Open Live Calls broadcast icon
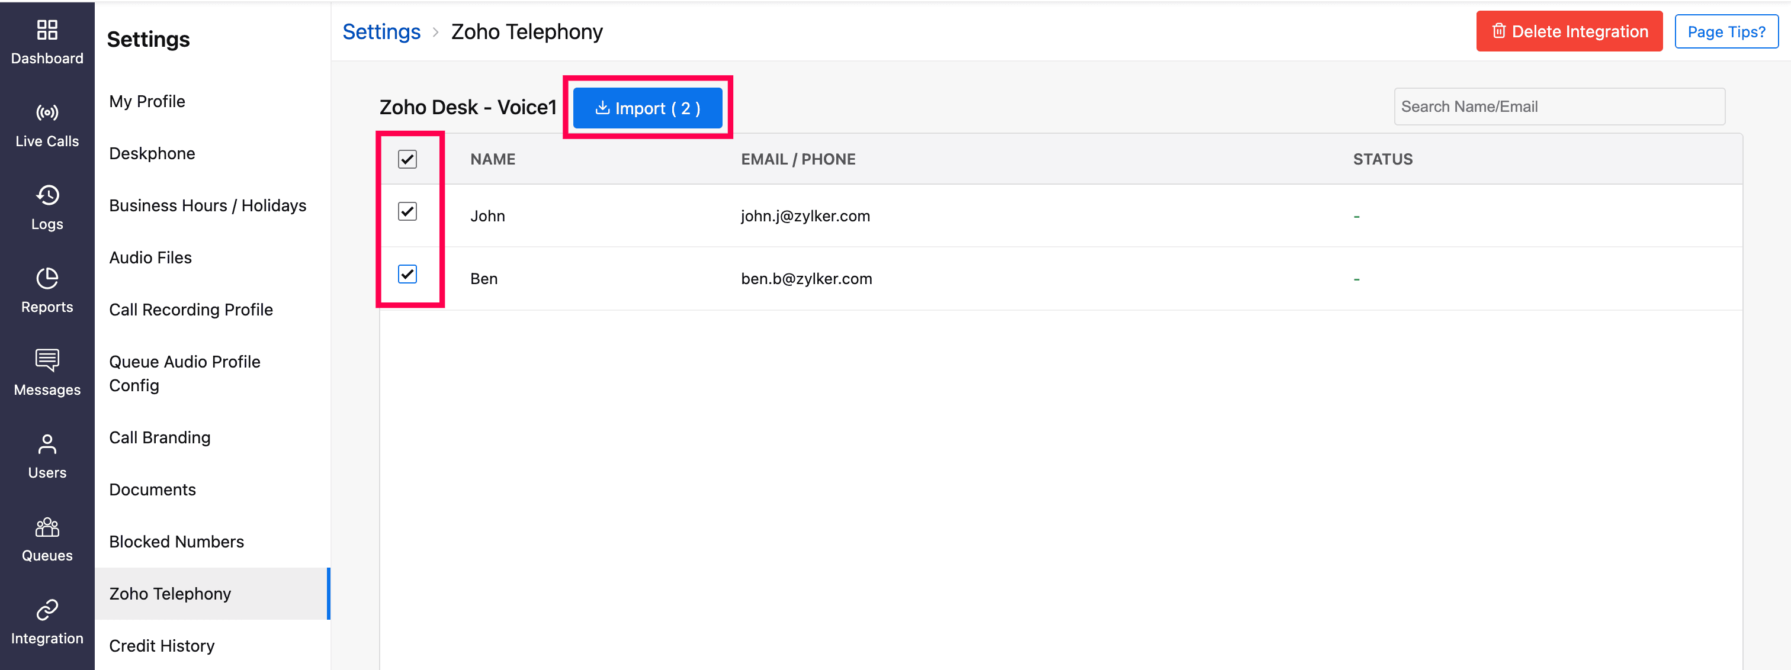This screenshot has height=670, width=1791. [x=47, y=112]
